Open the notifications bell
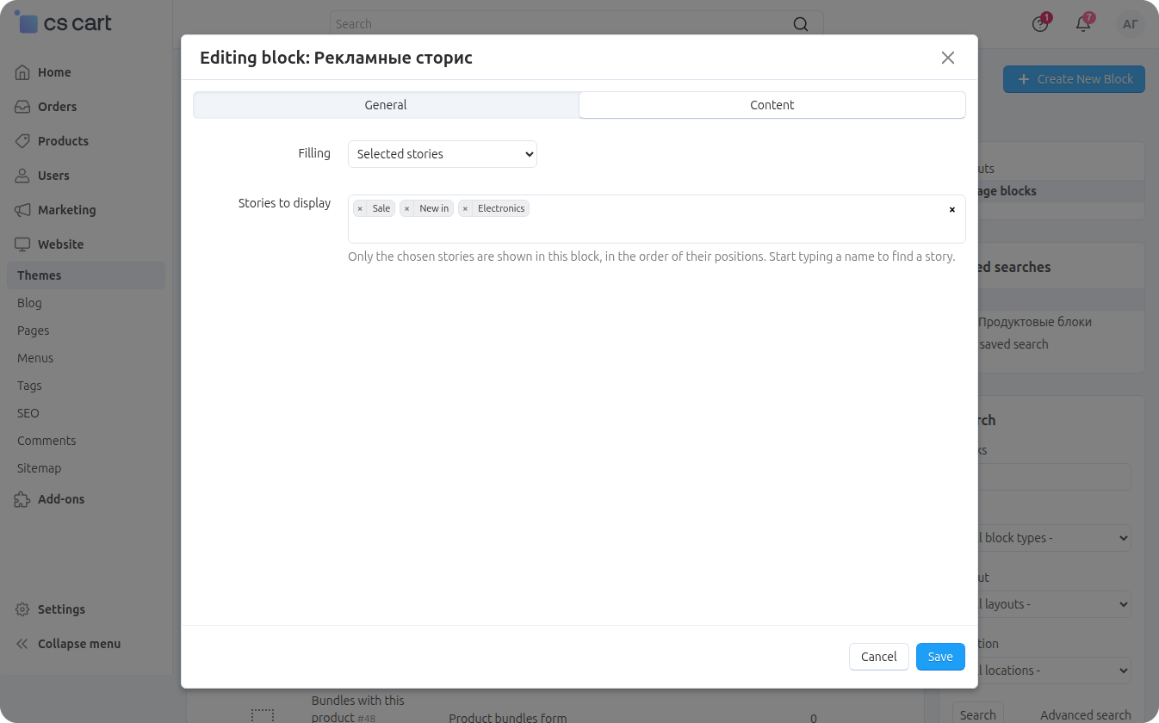Screen dimensions: 1159x723 pyautogui.click(x=1083, y=24)
